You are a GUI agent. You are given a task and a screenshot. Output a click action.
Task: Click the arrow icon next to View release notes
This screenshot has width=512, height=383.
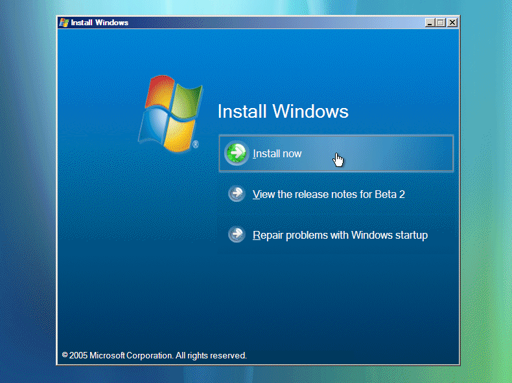tap(237, 194)
